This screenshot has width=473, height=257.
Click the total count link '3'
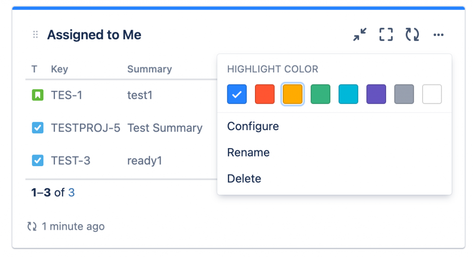pos(72,192)
